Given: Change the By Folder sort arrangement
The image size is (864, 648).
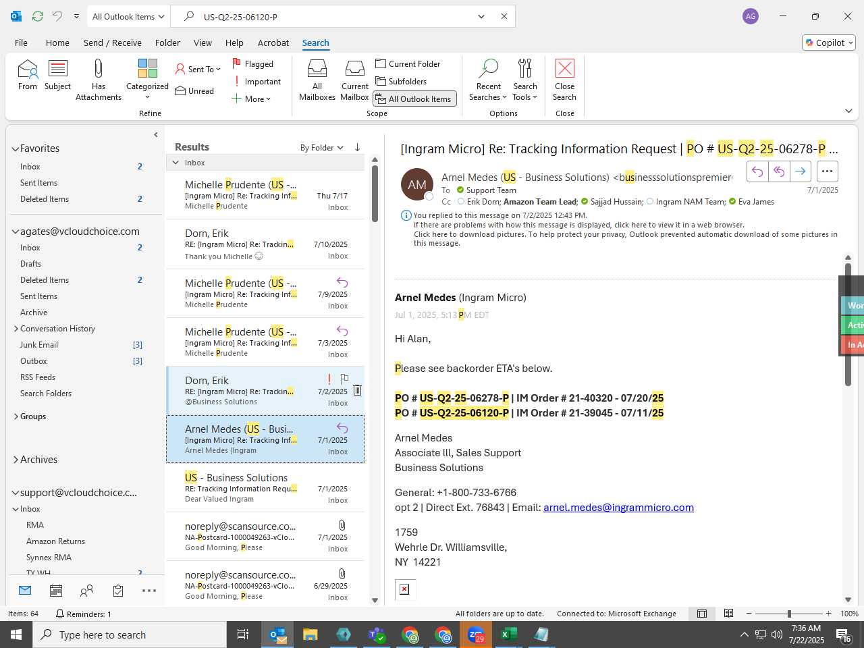Looking at the screenshot, I should tap(322, 147).
